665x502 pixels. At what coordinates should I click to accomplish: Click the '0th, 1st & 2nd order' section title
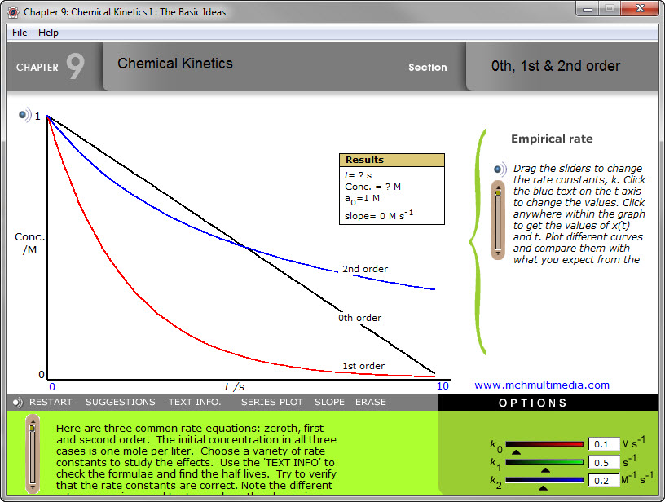pyautogui.click(x=556, y=66)
